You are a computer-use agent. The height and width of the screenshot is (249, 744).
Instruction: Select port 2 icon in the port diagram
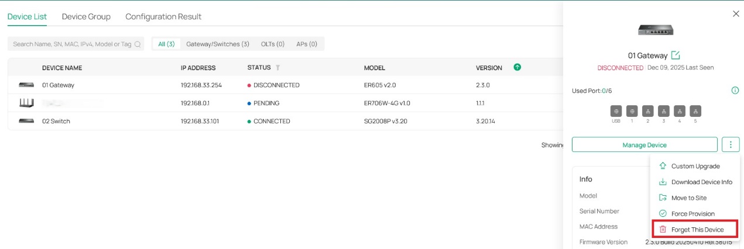648,111
